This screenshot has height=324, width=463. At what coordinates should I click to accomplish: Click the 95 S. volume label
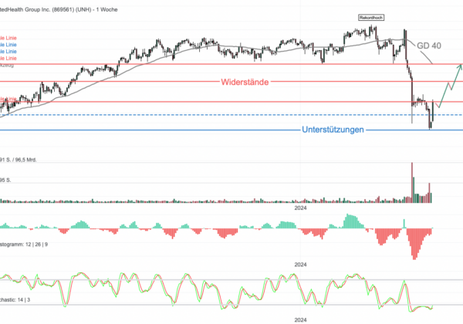pos(5,180)
